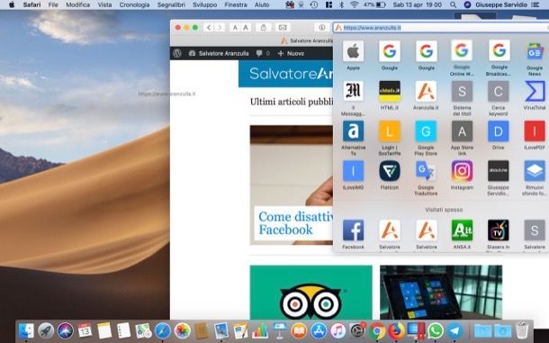
Task: Open Spotlight search magnifier in menu bar
Action: point(453,5)
